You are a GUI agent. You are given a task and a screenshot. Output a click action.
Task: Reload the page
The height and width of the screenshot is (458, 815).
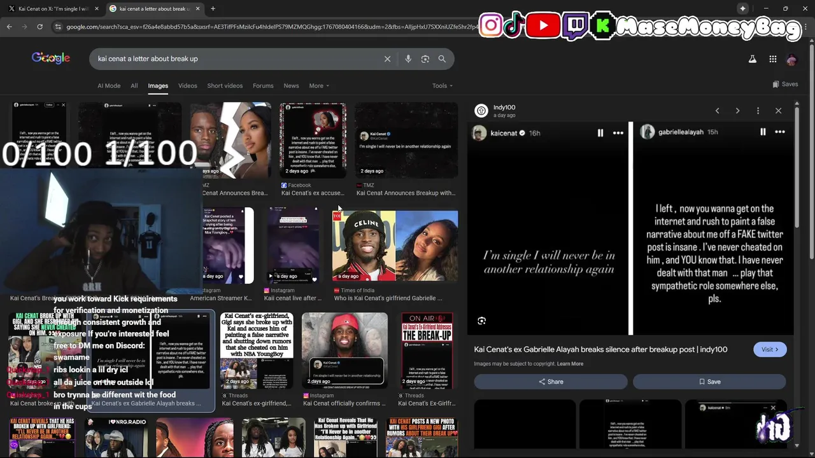[x=39, y=27]
